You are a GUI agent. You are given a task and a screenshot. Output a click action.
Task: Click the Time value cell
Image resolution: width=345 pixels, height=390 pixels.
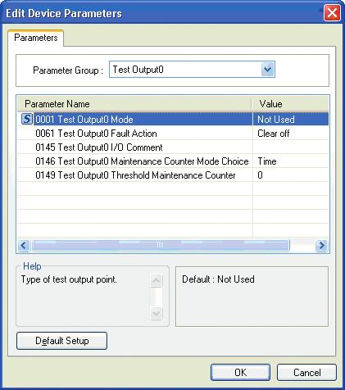291,161
